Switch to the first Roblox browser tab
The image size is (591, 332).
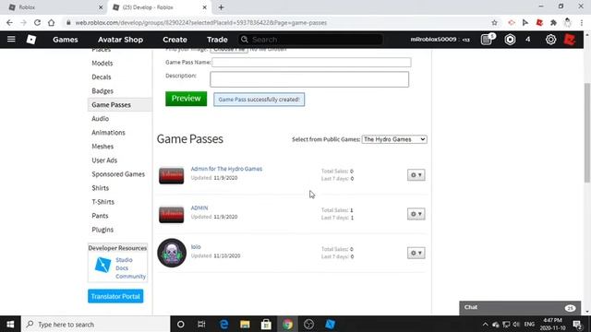pos(54,7)
